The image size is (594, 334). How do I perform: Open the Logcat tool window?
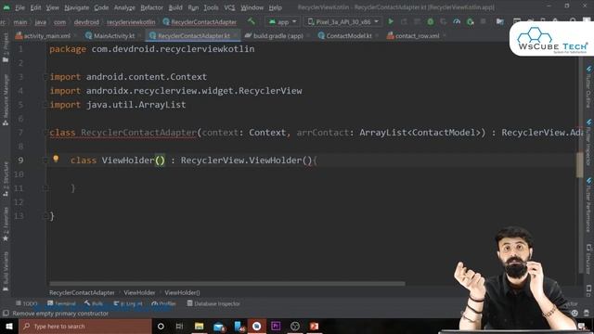(x=128, y=303)
